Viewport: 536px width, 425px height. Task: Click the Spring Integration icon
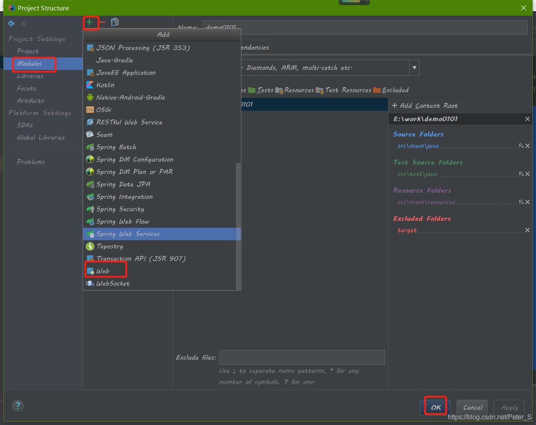[x=90, y=197]
